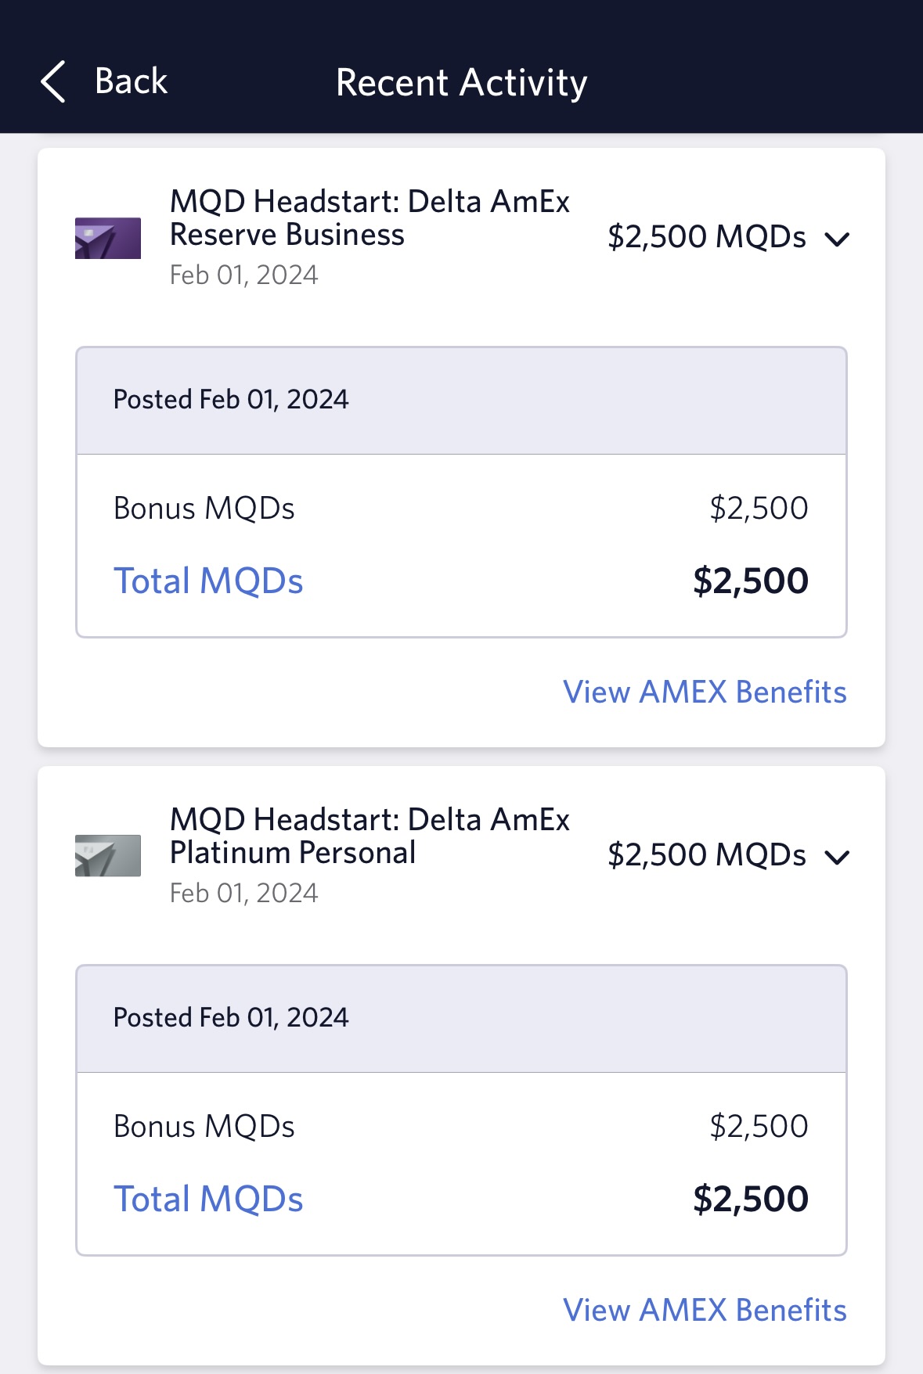Collapse the Reserve Business activity chevron
Viewport: 923px width, 1374px height.
click(837, 239)
